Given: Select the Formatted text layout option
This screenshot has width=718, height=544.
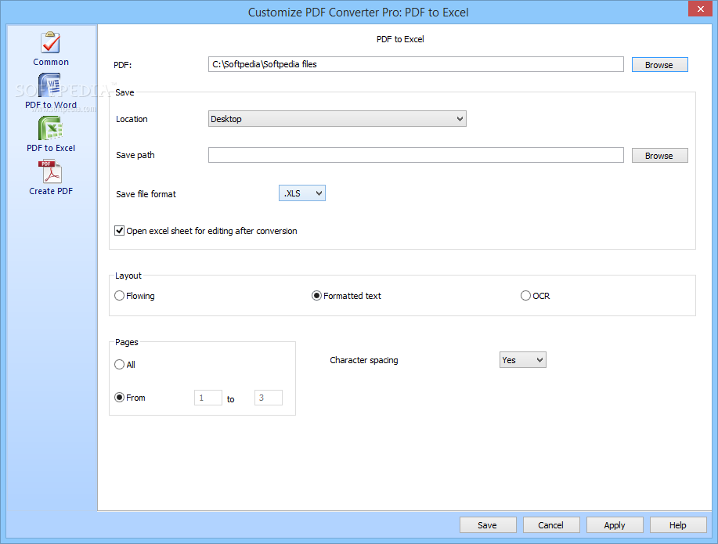Looking at the screenshot, I should tap(316, 296).
